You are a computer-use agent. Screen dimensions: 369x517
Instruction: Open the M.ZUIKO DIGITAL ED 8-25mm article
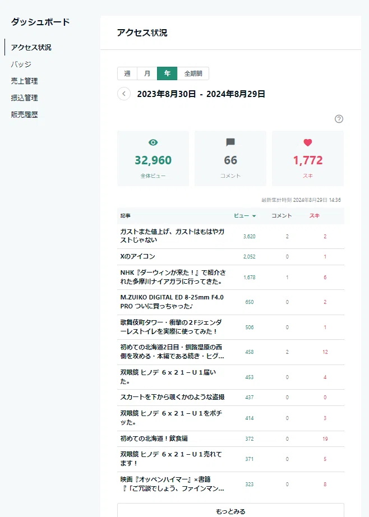[172, 302]
